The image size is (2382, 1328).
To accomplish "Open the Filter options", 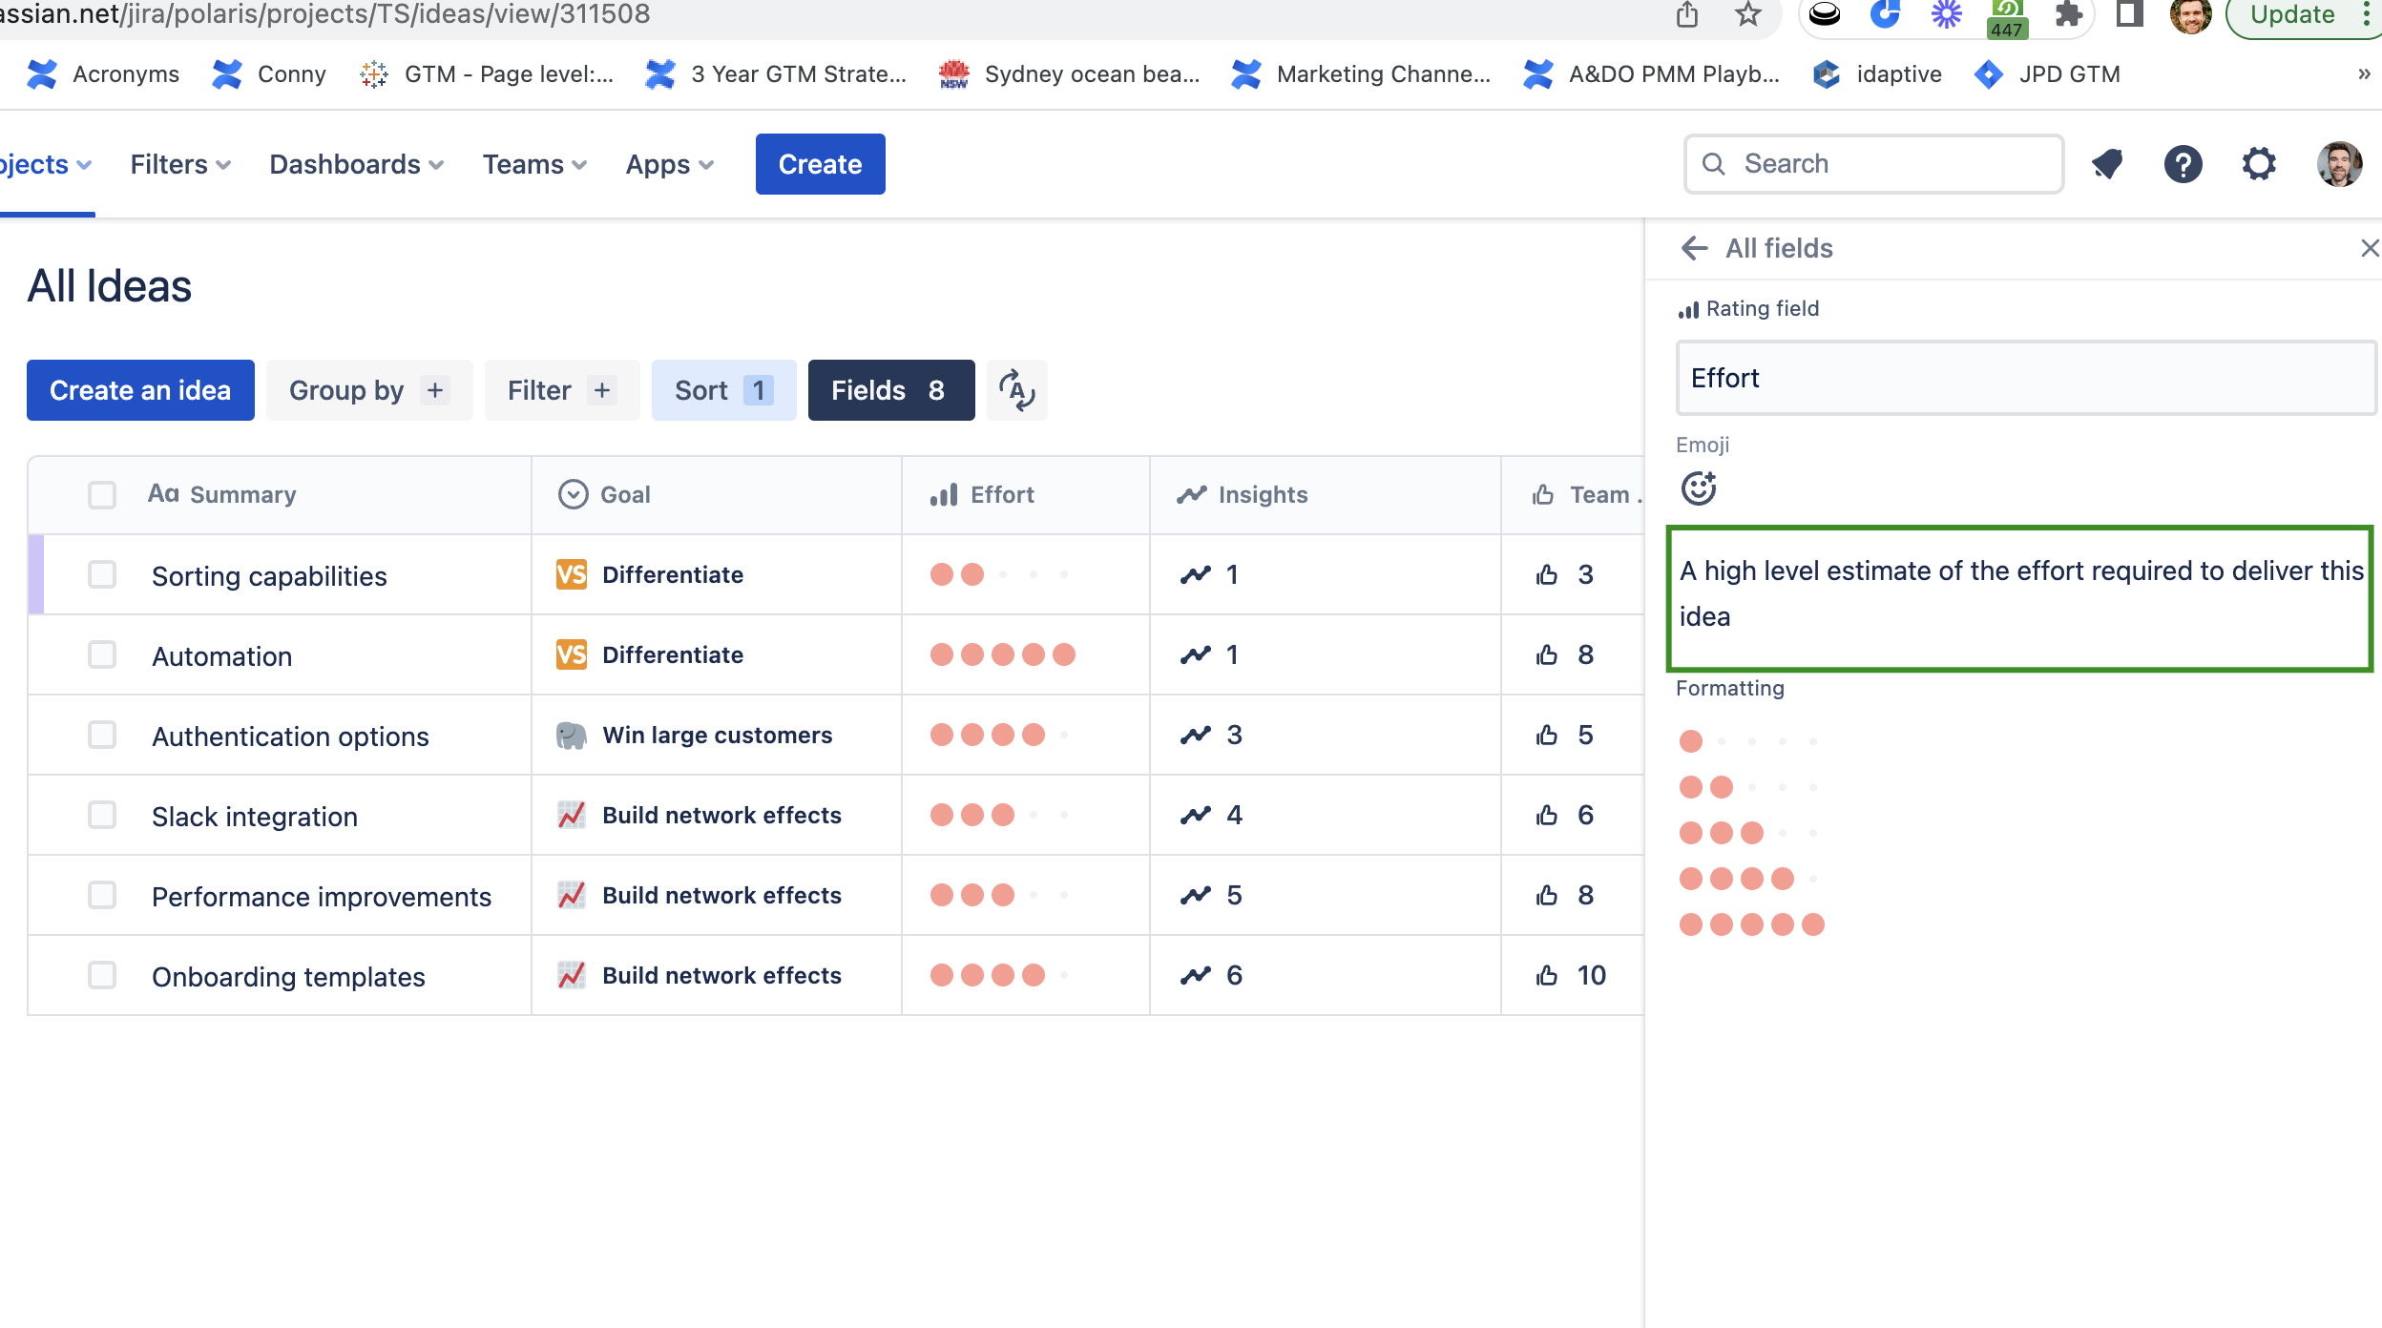I will [562, 390].
